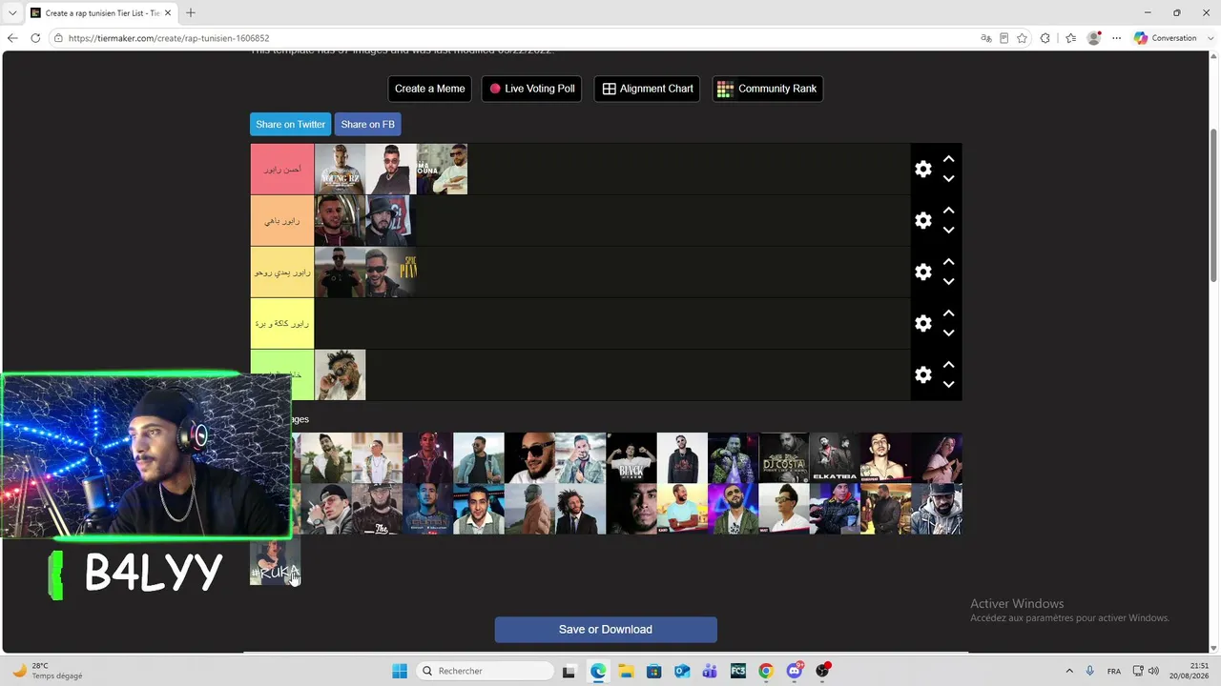Select the rapper image in the green tier
The width and height of the screenshot is (1221, 686).
(340, 374)
